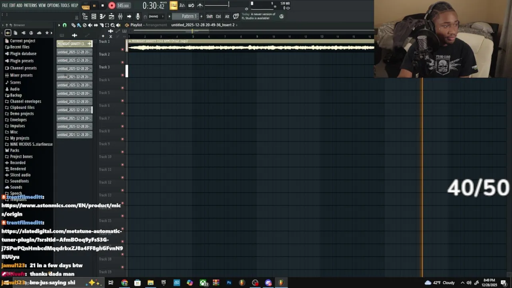512x288 pixels.
Task: Toggle the PAT/SONG mode switch
Action: tap(86, 6)
